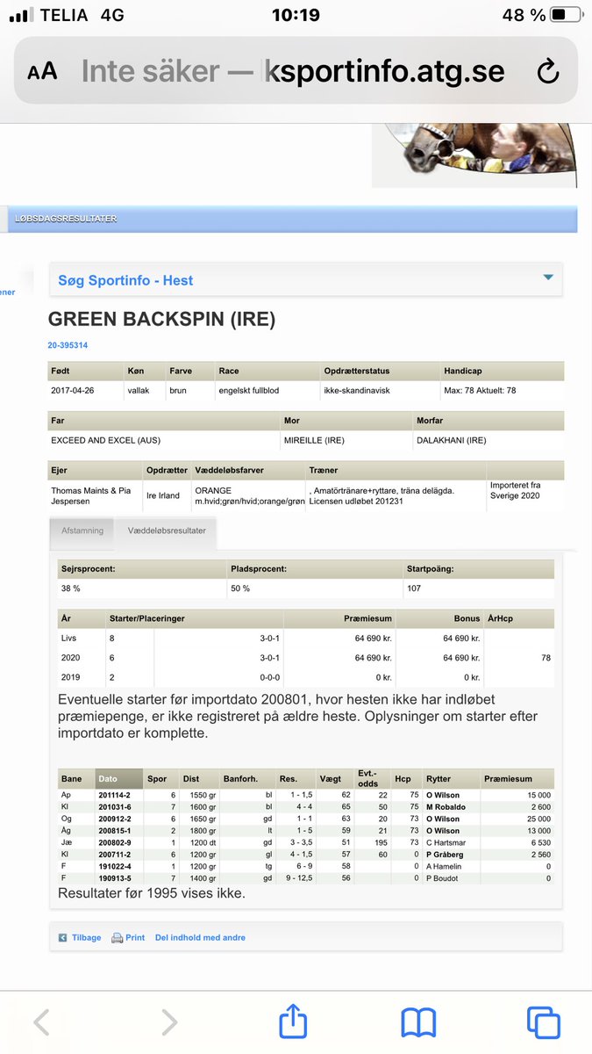592x1054 pixels.
Task: Click the Tilbage arrow icon
Action: (62, 937)
